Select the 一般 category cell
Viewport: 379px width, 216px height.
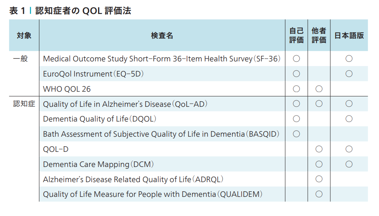pyautogui.click(x=20, y=59)
